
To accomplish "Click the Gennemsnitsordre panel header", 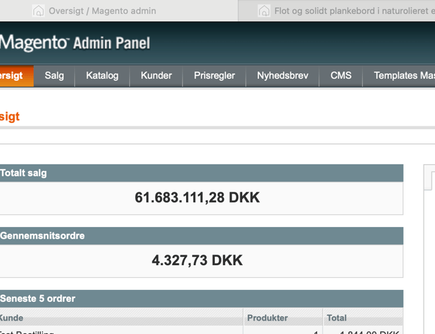I will pos(201,236).
